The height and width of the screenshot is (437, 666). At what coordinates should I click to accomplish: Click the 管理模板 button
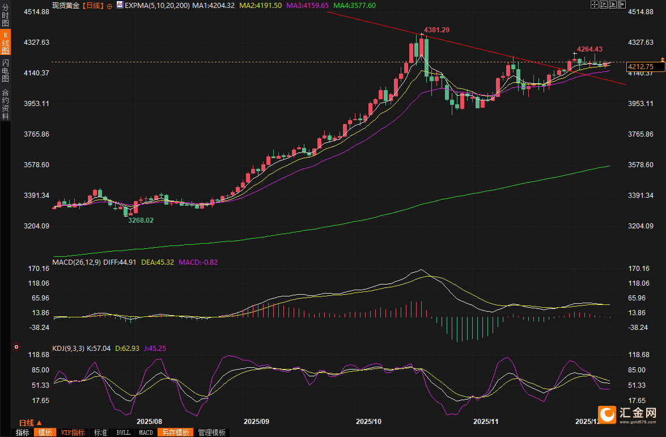pos(211,432)
